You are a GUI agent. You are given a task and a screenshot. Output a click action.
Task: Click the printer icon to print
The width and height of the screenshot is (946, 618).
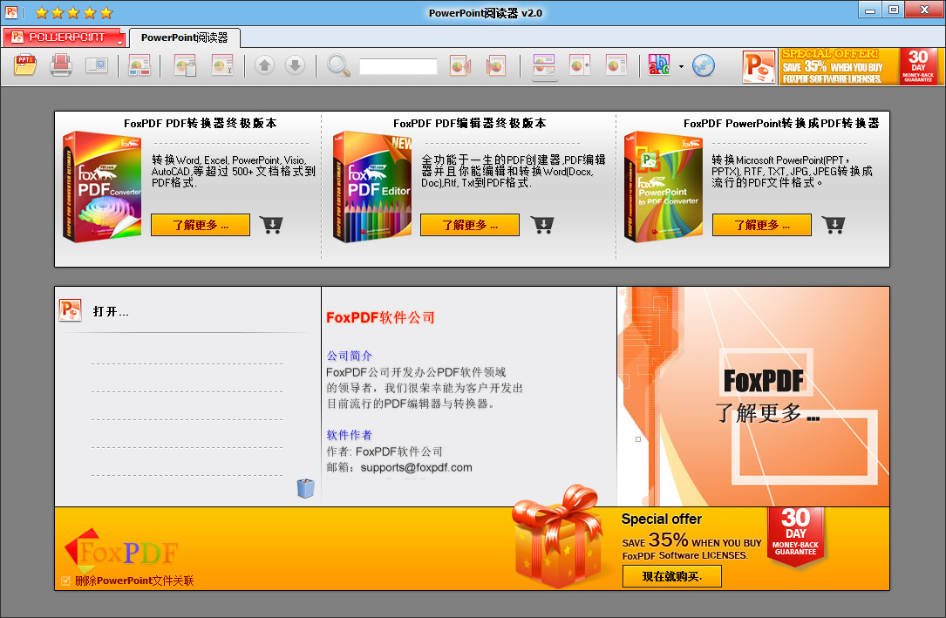click(x=61, y=65)
